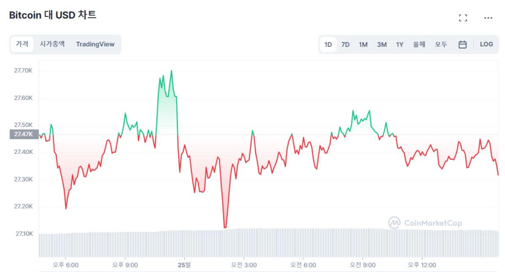The height and width of the screenshot is (272, 505).
Task: Select the 1D time range
Action: tap(328, 44)
